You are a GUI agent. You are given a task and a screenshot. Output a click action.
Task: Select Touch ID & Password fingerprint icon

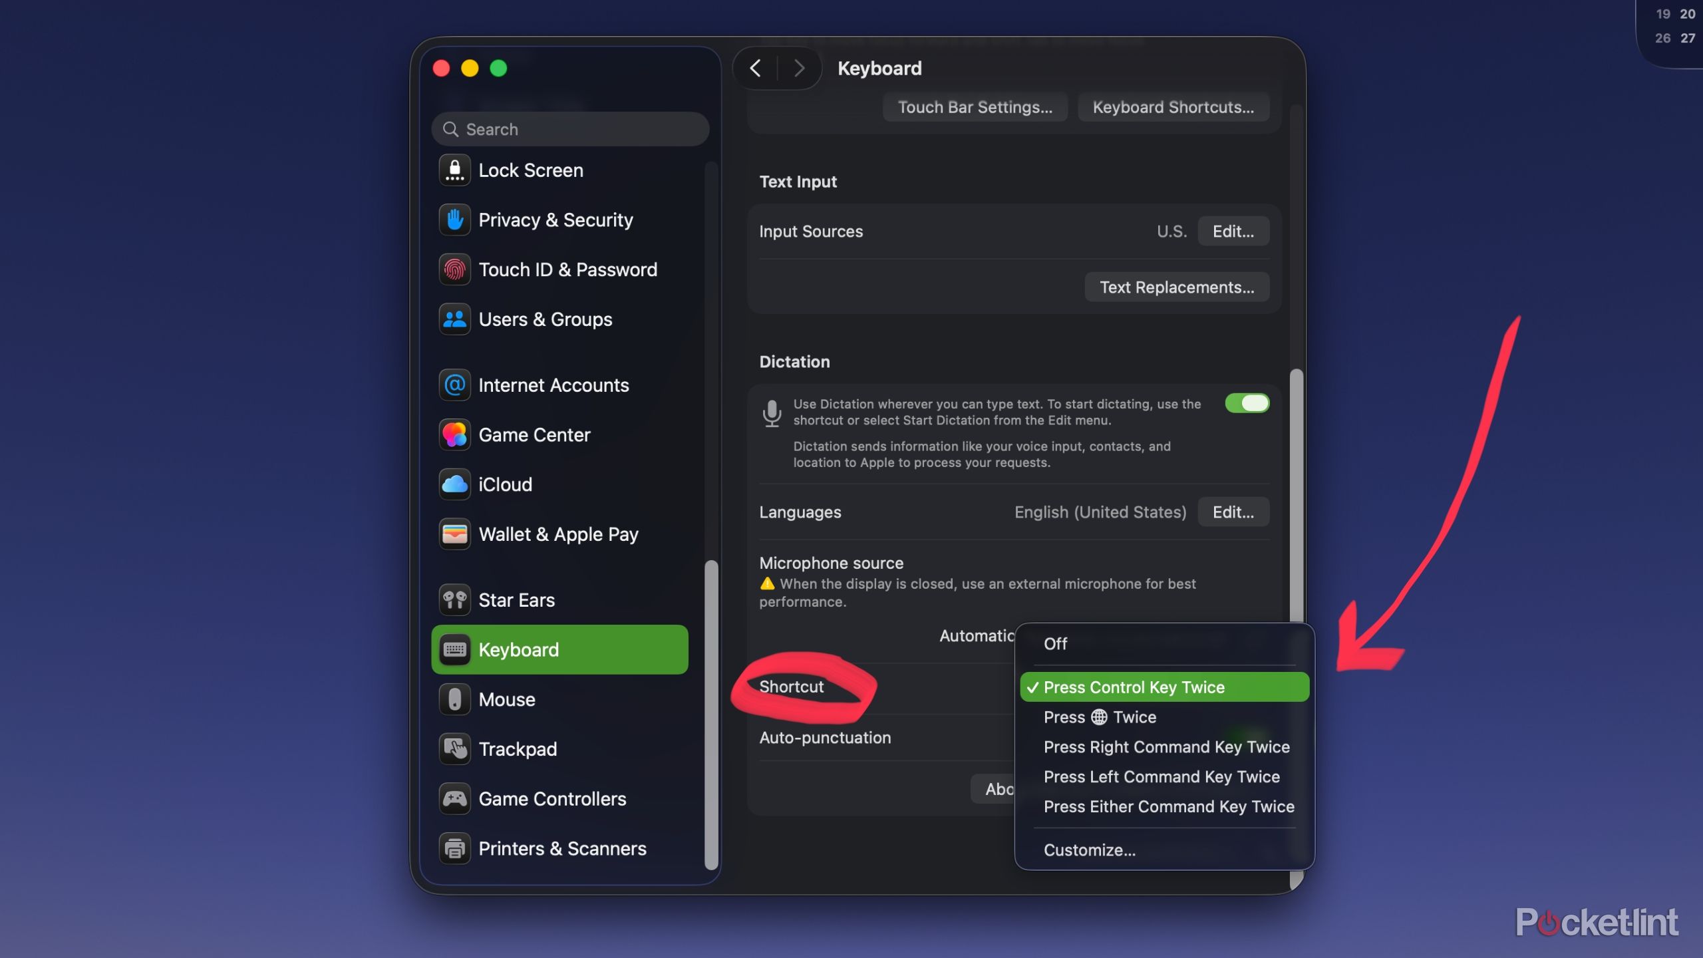[x=455, y=269]
